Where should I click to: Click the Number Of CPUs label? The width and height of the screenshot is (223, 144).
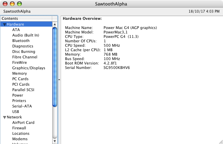coord(81,41)
